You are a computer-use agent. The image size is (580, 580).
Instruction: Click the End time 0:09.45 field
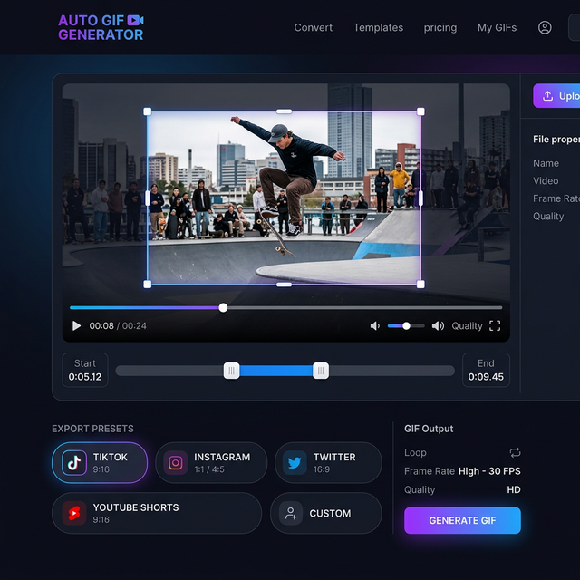[486, 370]
